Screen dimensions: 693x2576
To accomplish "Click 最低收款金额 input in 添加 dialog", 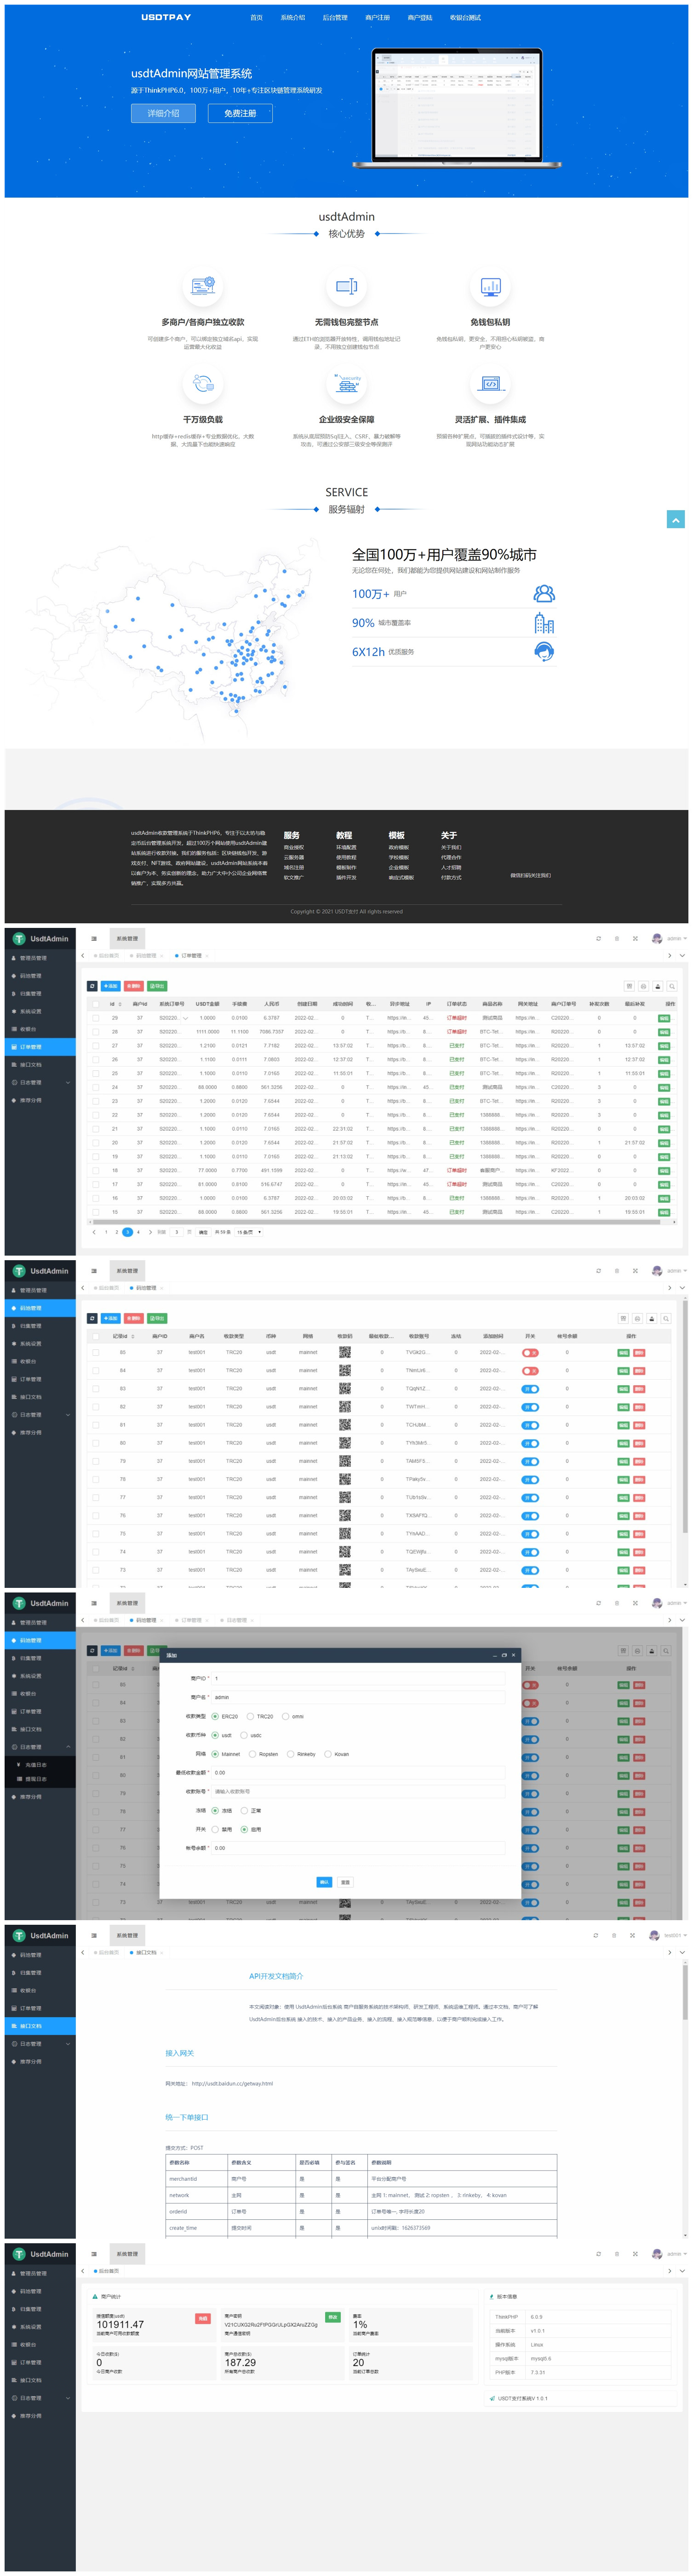I will tap(358, 1772).
